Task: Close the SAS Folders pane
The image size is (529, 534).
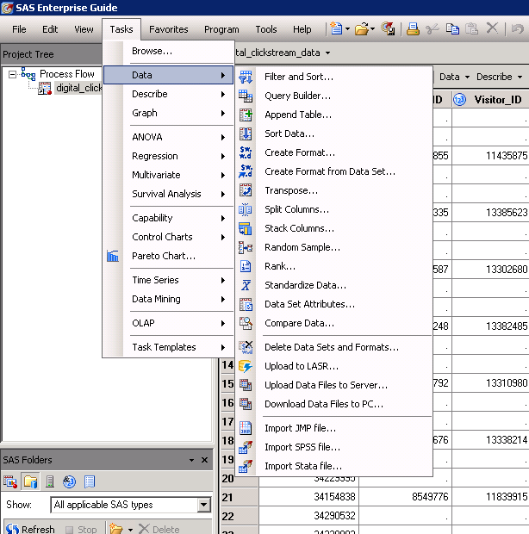Action: 204,460
